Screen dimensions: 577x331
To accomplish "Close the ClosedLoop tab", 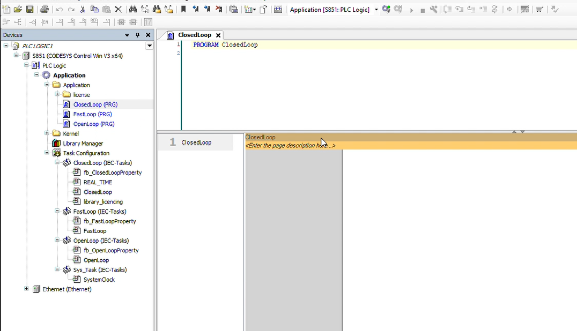I will [x=218, y=35].
